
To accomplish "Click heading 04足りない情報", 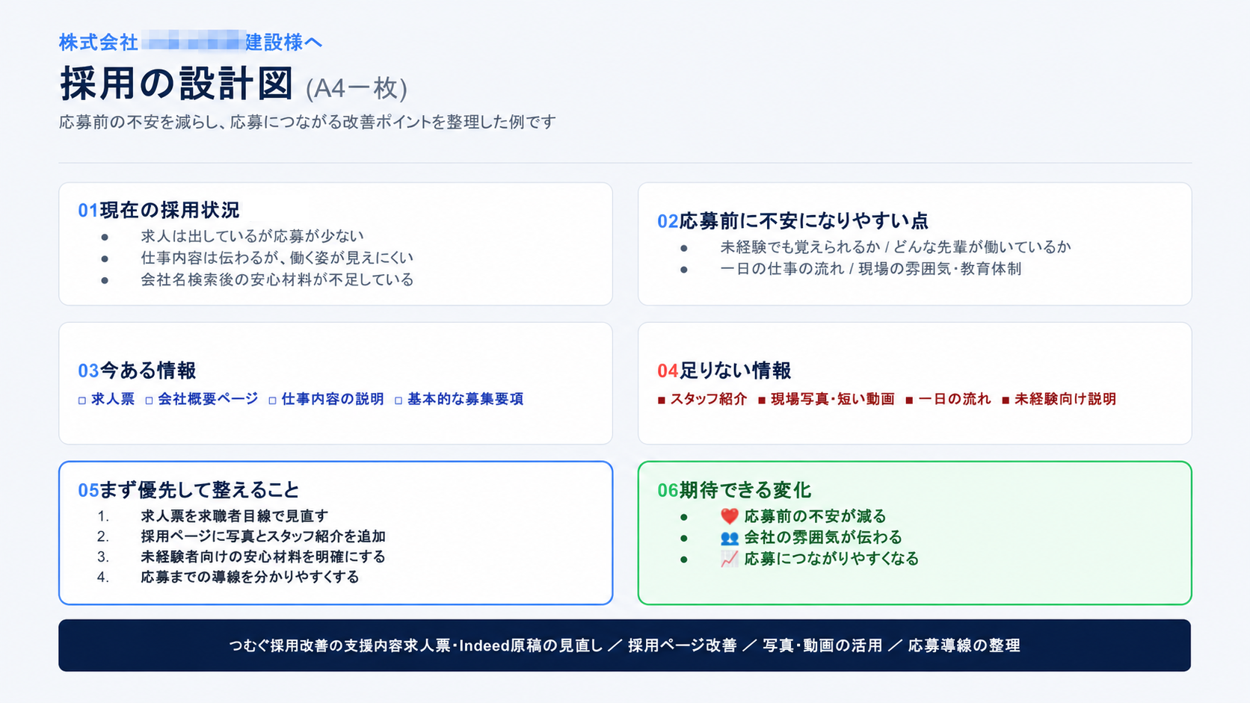I will pyautogui.click(x=724, y=371).
